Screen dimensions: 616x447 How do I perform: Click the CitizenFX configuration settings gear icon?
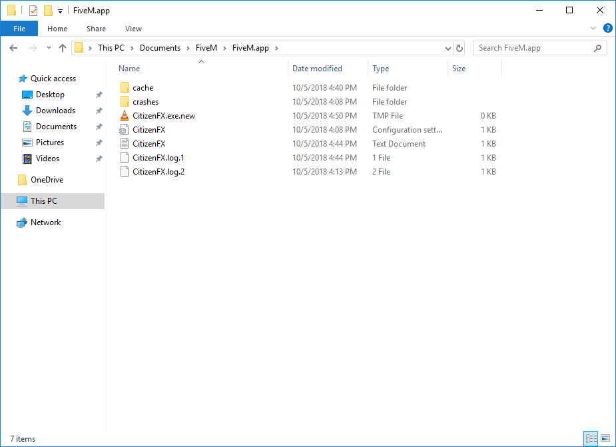point(124,130)
